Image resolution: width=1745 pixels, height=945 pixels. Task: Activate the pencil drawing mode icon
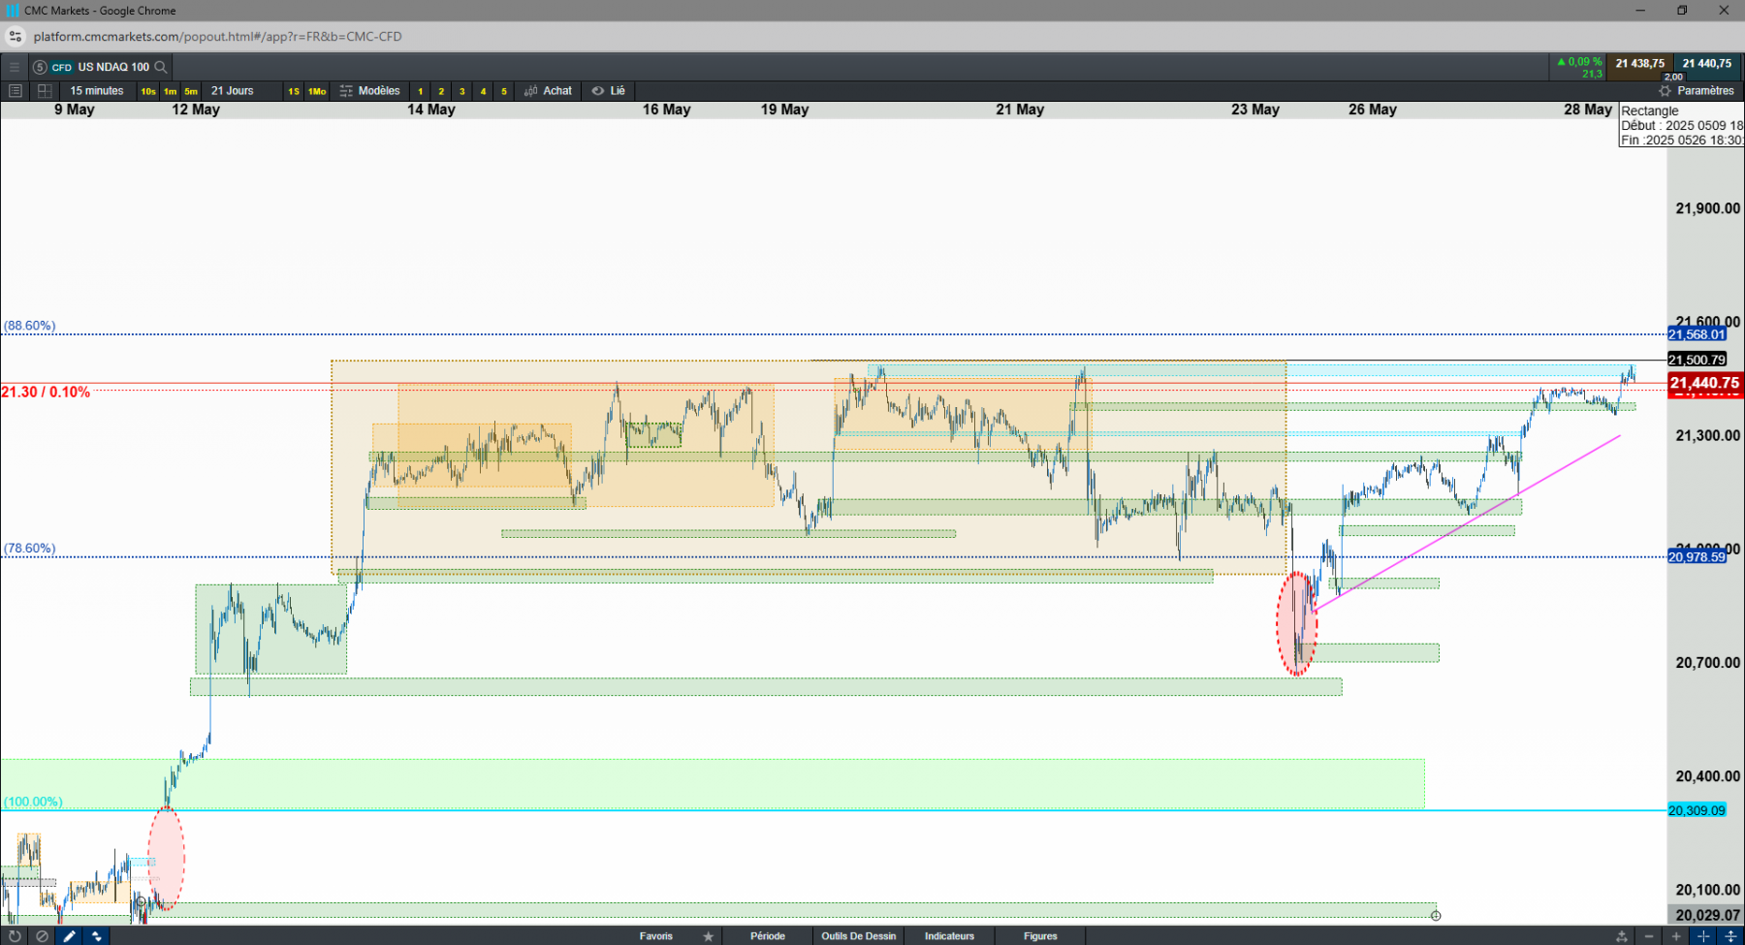[69, 936]
